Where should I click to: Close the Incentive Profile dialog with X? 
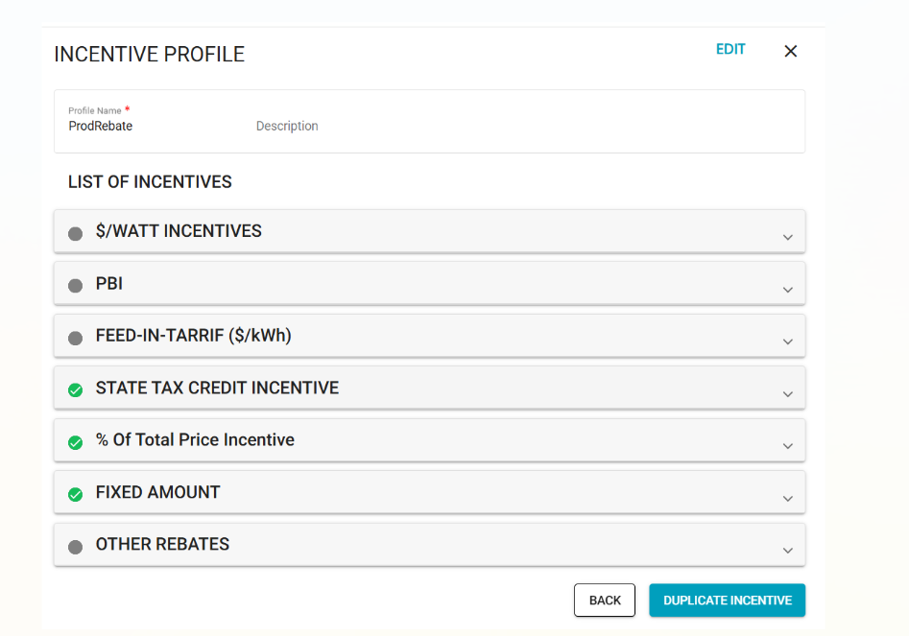pyautogui.click(x=790, y=51)
